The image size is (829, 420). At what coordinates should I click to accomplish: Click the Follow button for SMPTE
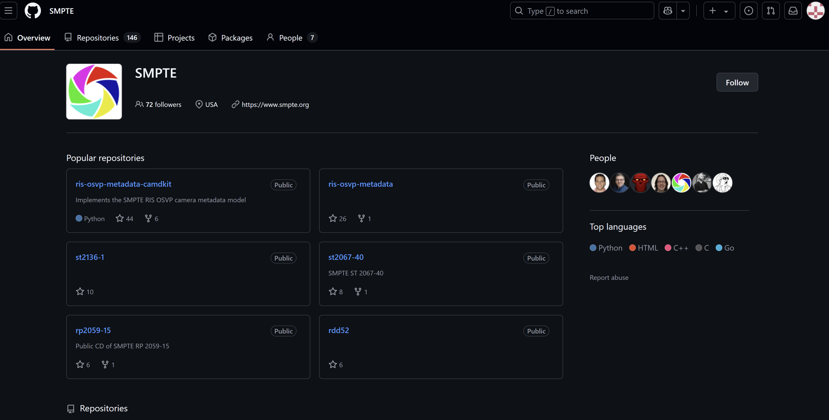tap(737, 82)
